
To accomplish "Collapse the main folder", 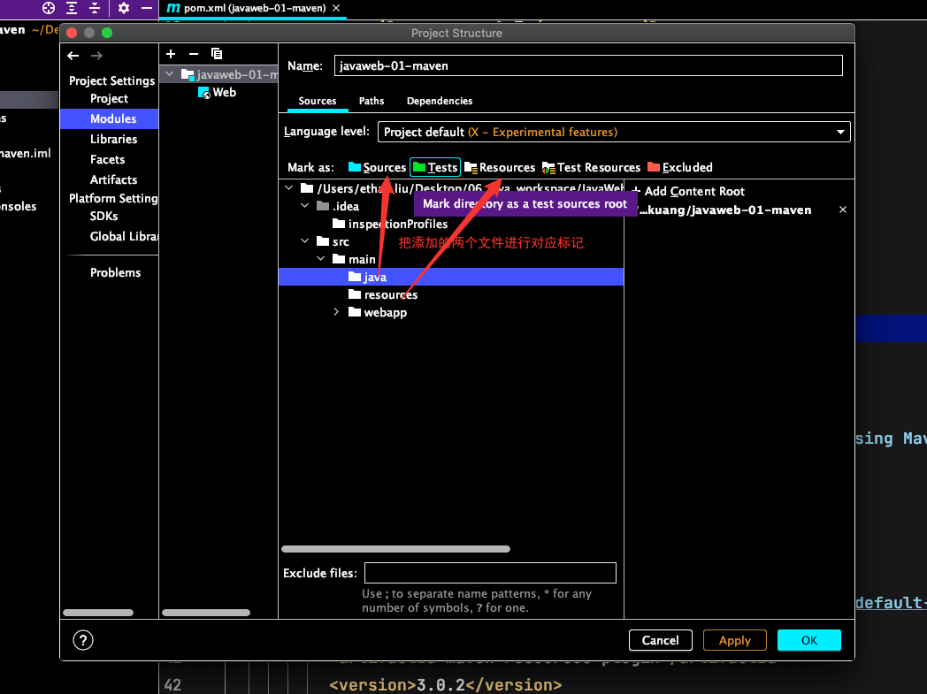I will [321, 259].
